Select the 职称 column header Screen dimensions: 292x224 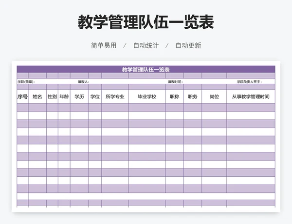click(175, 96)
